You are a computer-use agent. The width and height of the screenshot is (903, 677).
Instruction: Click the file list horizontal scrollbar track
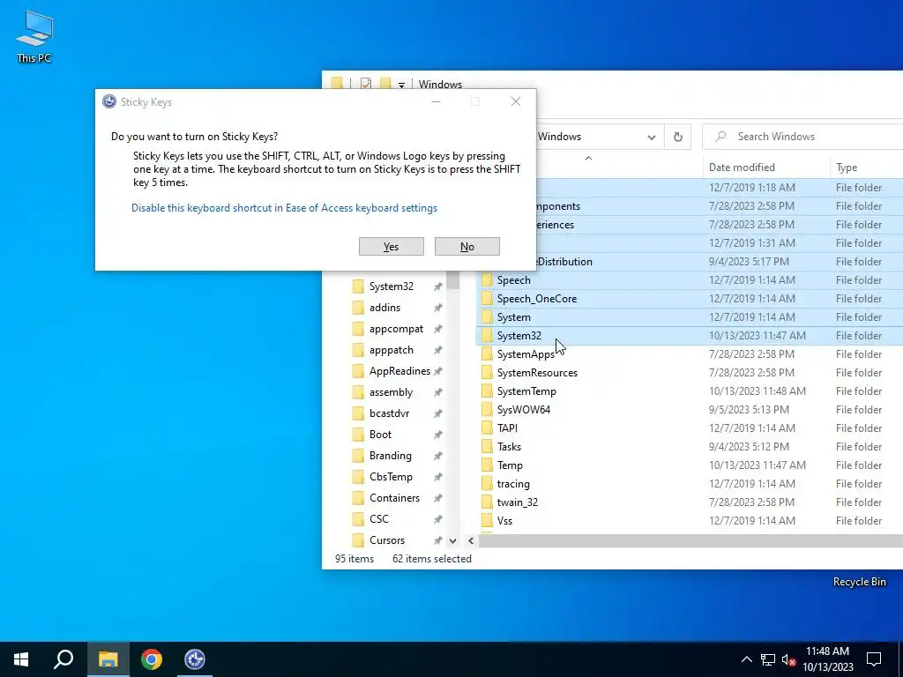pos(690,541)
